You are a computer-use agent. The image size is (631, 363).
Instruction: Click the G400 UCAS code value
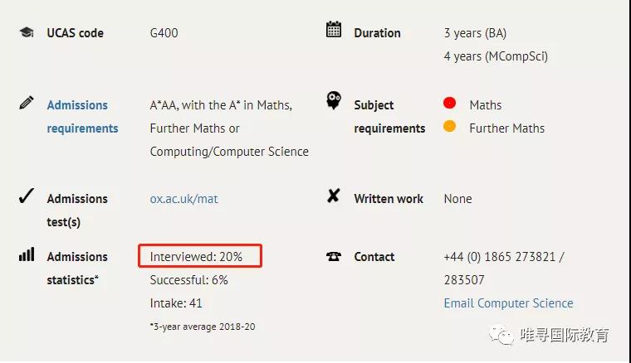pyautogui.click(x=164, y=33)
